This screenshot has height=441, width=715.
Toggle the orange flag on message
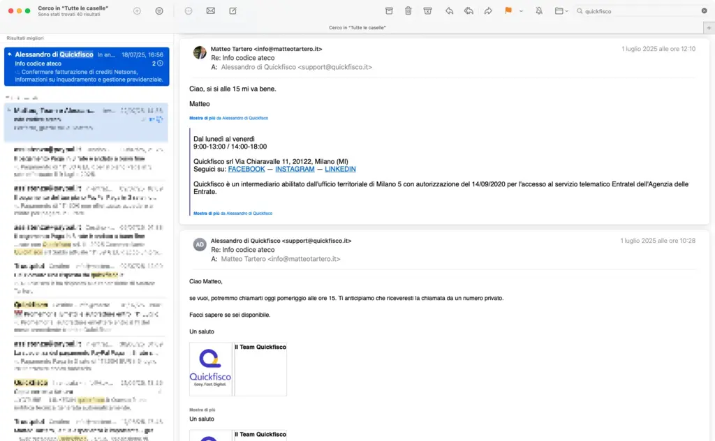[x=508, y=11]
